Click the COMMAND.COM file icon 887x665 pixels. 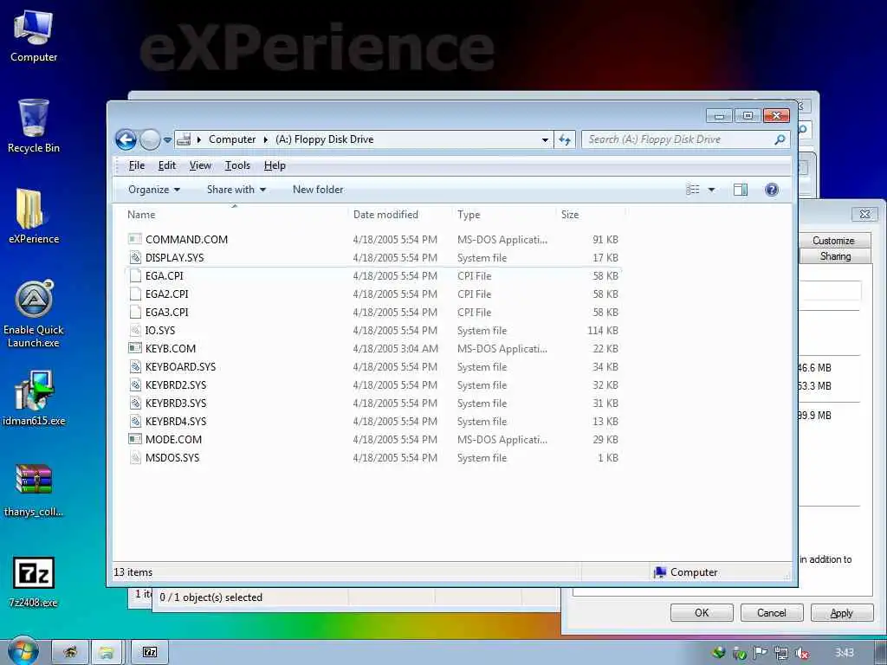pyautogui.click(x=134, y=239)
